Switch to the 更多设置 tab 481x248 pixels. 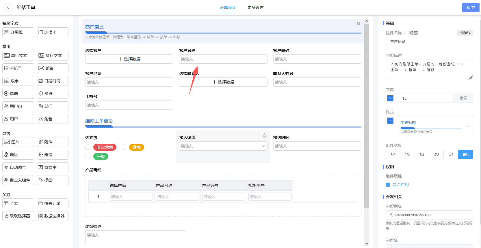[256, 7]
